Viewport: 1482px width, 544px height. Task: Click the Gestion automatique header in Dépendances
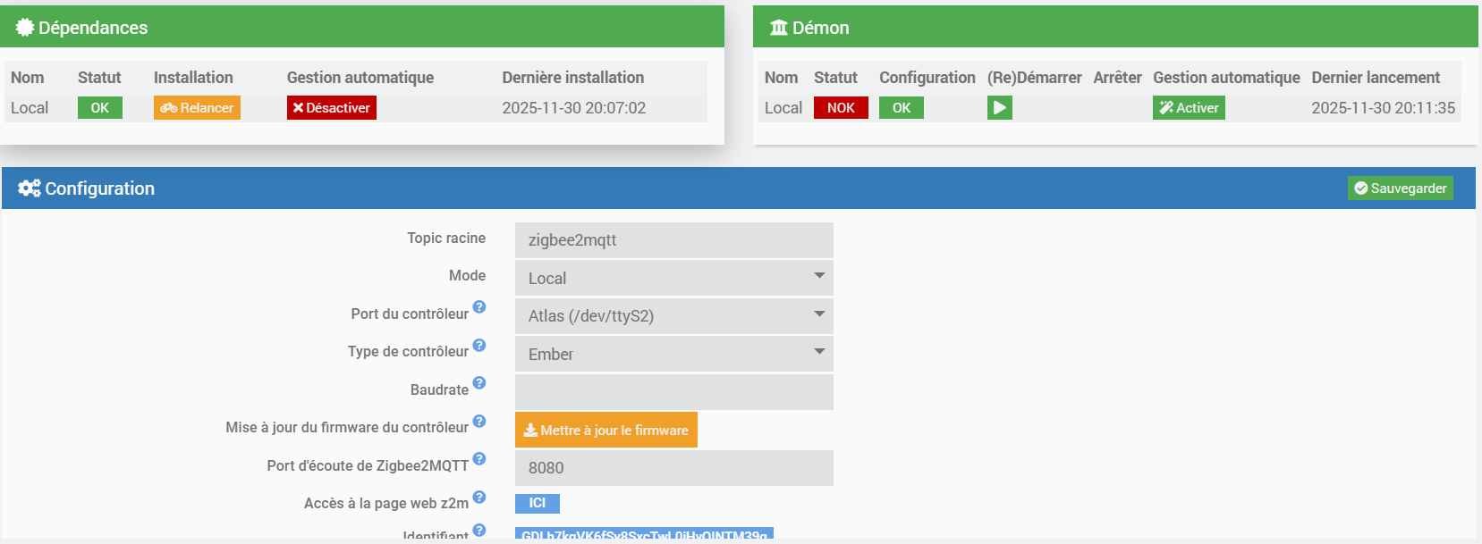360,78
